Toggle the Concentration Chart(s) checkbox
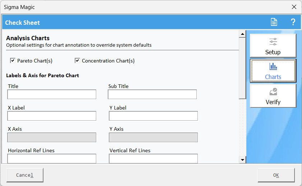This screenshot has width=302, height=186. 77,61
